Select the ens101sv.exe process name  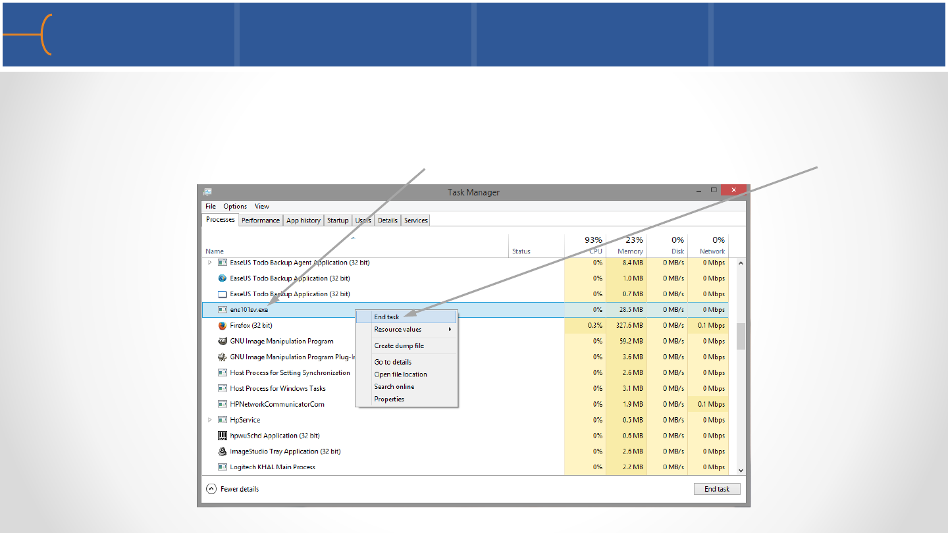point(249,310)
